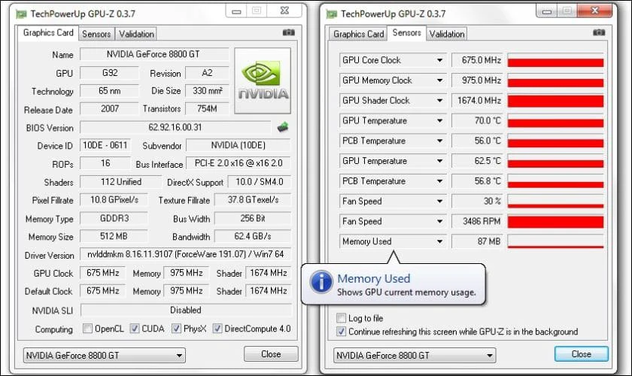Click the Die Size 330 mm² value
The width and height of the screenshot is (632, 376).
tap(207, 91)
